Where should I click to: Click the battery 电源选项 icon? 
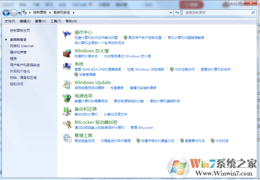point(67,98)
